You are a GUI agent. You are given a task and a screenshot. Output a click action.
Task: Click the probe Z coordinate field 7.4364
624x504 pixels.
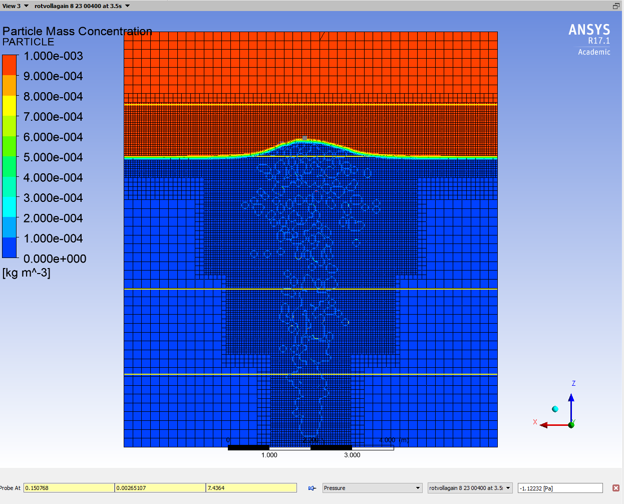pyautogui.click(x=251, y=488)
